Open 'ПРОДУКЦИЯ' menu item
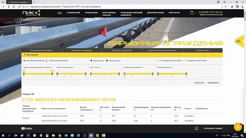Screen dimensions: 246x138 (x=91, y=13)
